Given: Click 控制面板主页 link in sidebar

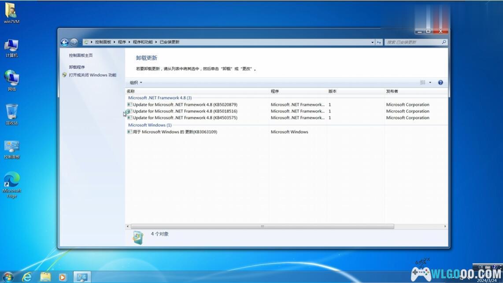Looking at the screenshot, I should (81, 55).
